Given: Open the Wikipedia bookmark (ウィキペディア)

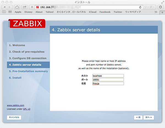Looking at the screenshot, I should tap(133, 12).
